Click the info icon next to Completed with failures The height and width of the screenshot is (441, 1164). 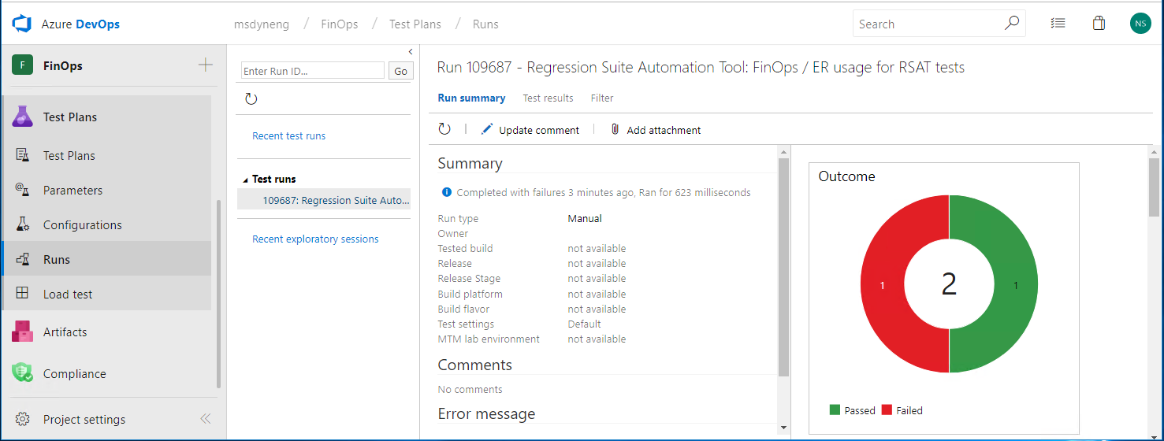click(447, 192)
